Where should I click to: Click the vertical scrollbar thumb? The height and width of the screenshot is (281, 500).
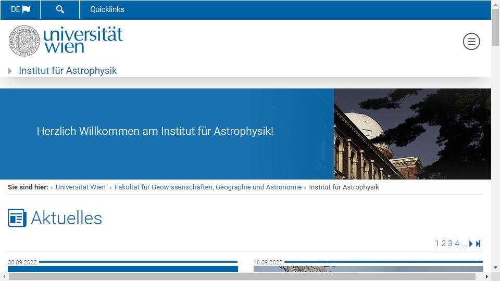(495, 28)
